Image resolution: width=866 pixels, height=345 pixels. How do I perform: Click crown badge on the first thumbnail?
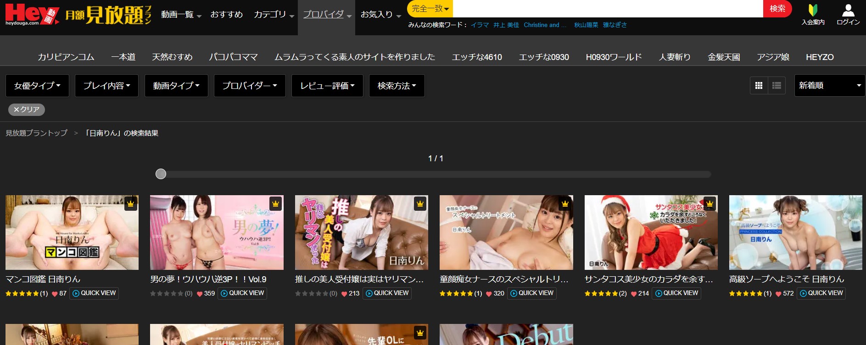pos(131,203)
